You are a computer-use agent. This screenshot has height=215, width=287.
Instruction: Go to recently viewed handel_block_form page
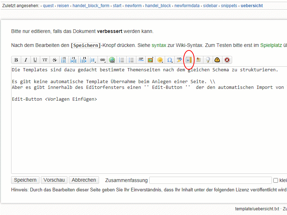pyautogui.click(x=91, y=6)
